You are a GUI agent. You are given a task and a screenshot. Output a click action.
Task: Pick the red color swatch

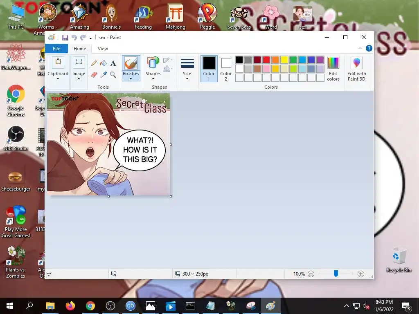(266, 60)
